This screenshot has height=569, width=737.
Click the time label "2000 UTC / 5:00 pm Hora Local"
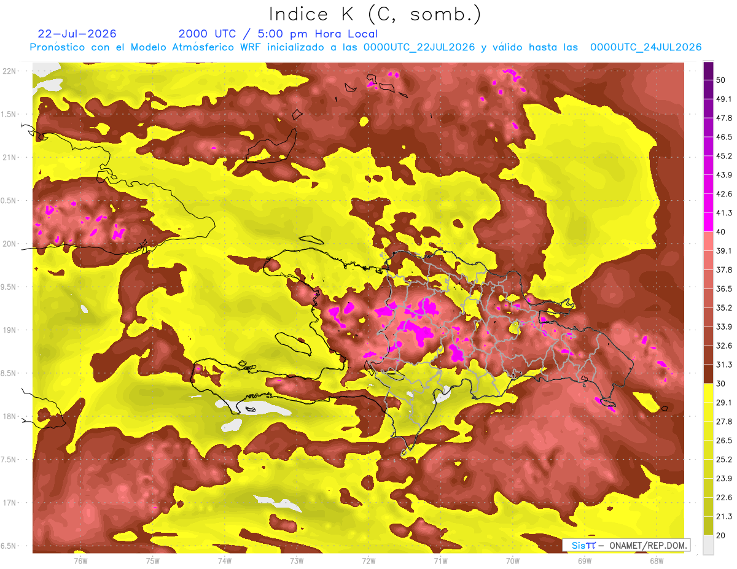[x=278, y=34]
